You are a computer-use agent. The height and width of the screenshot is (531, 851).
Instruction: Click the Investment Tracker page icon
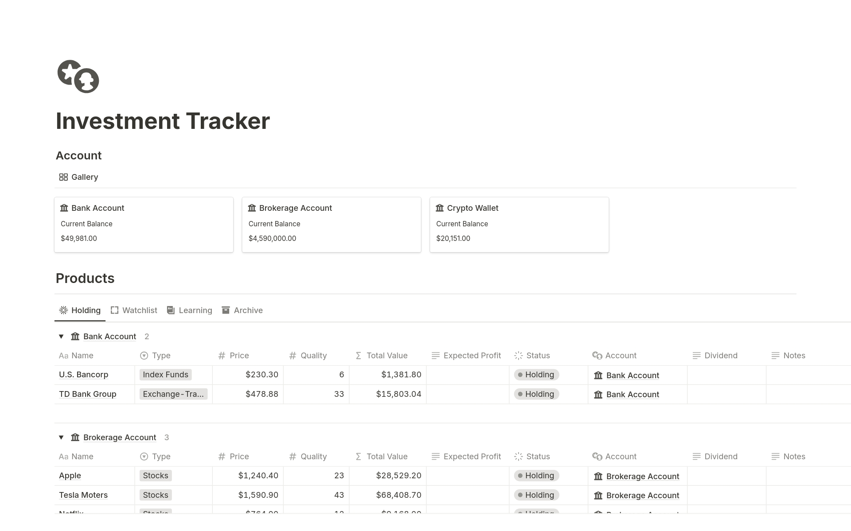78,77
